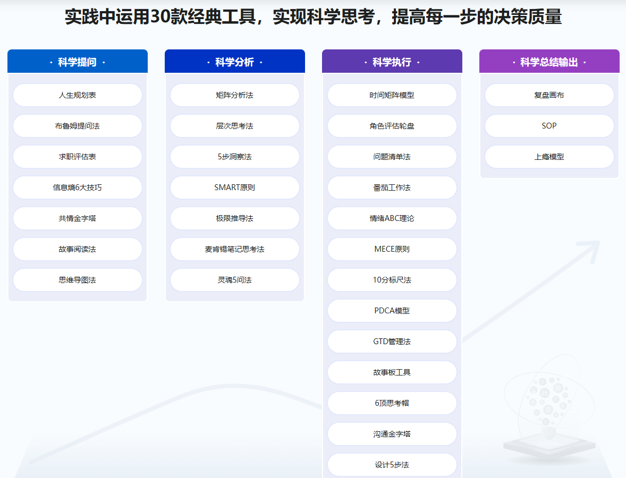Open 矩阵分析法

235,95
